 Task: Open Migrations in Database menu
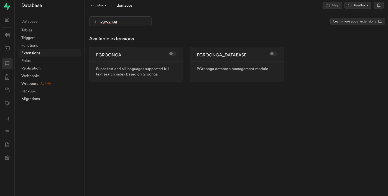[x=30, y=99]
